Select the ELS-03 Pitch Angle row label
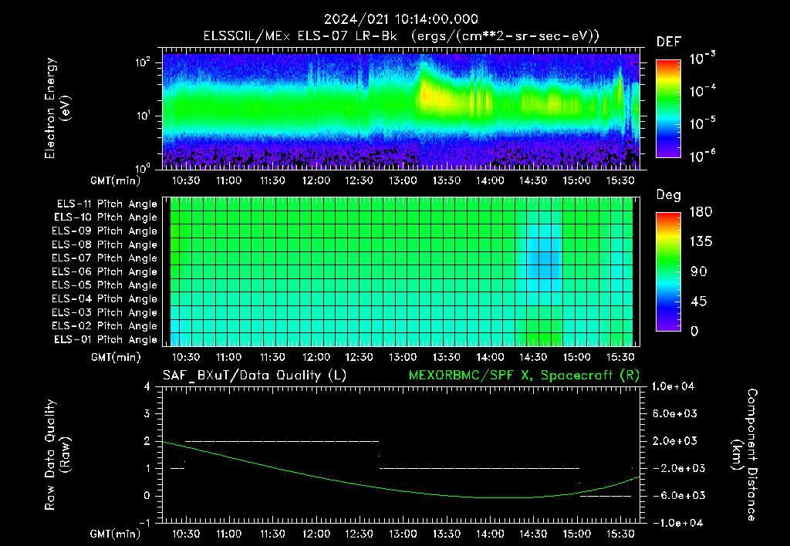 pyautogui.click(x=105, y=313)
